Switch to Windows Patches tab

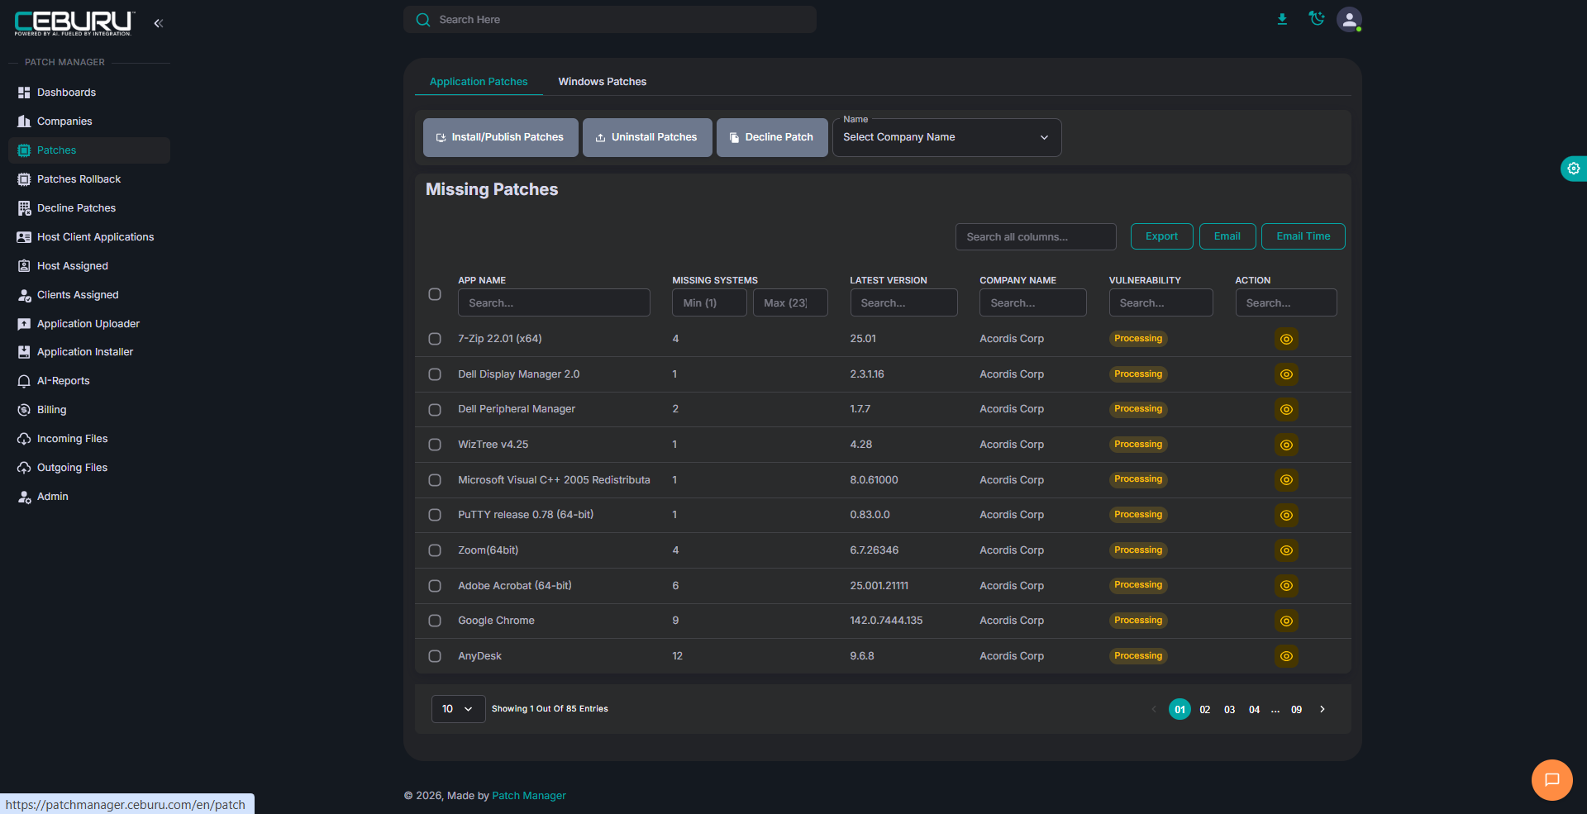click(603, 82)
